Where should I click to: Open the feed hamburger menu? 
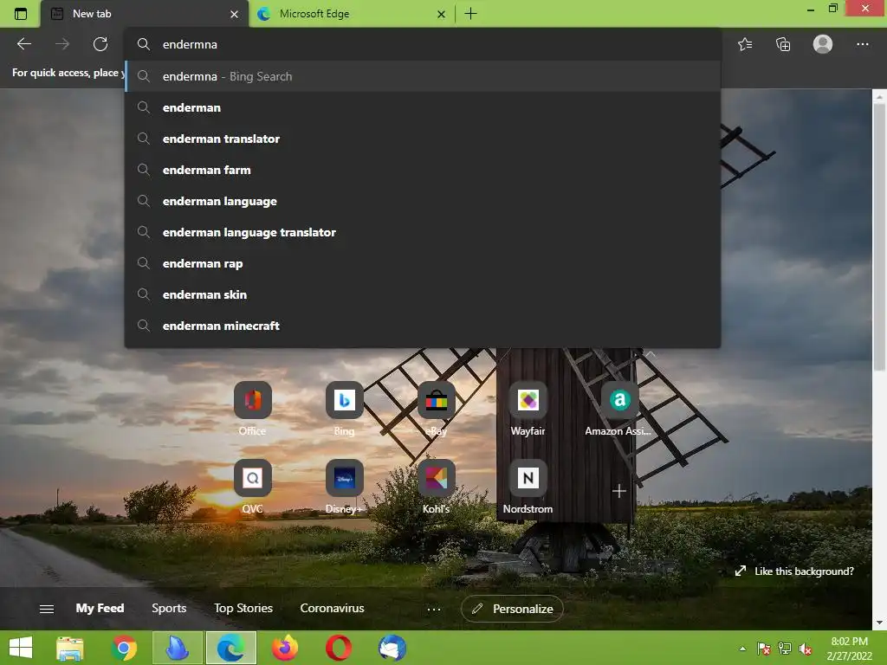[47, 609]
